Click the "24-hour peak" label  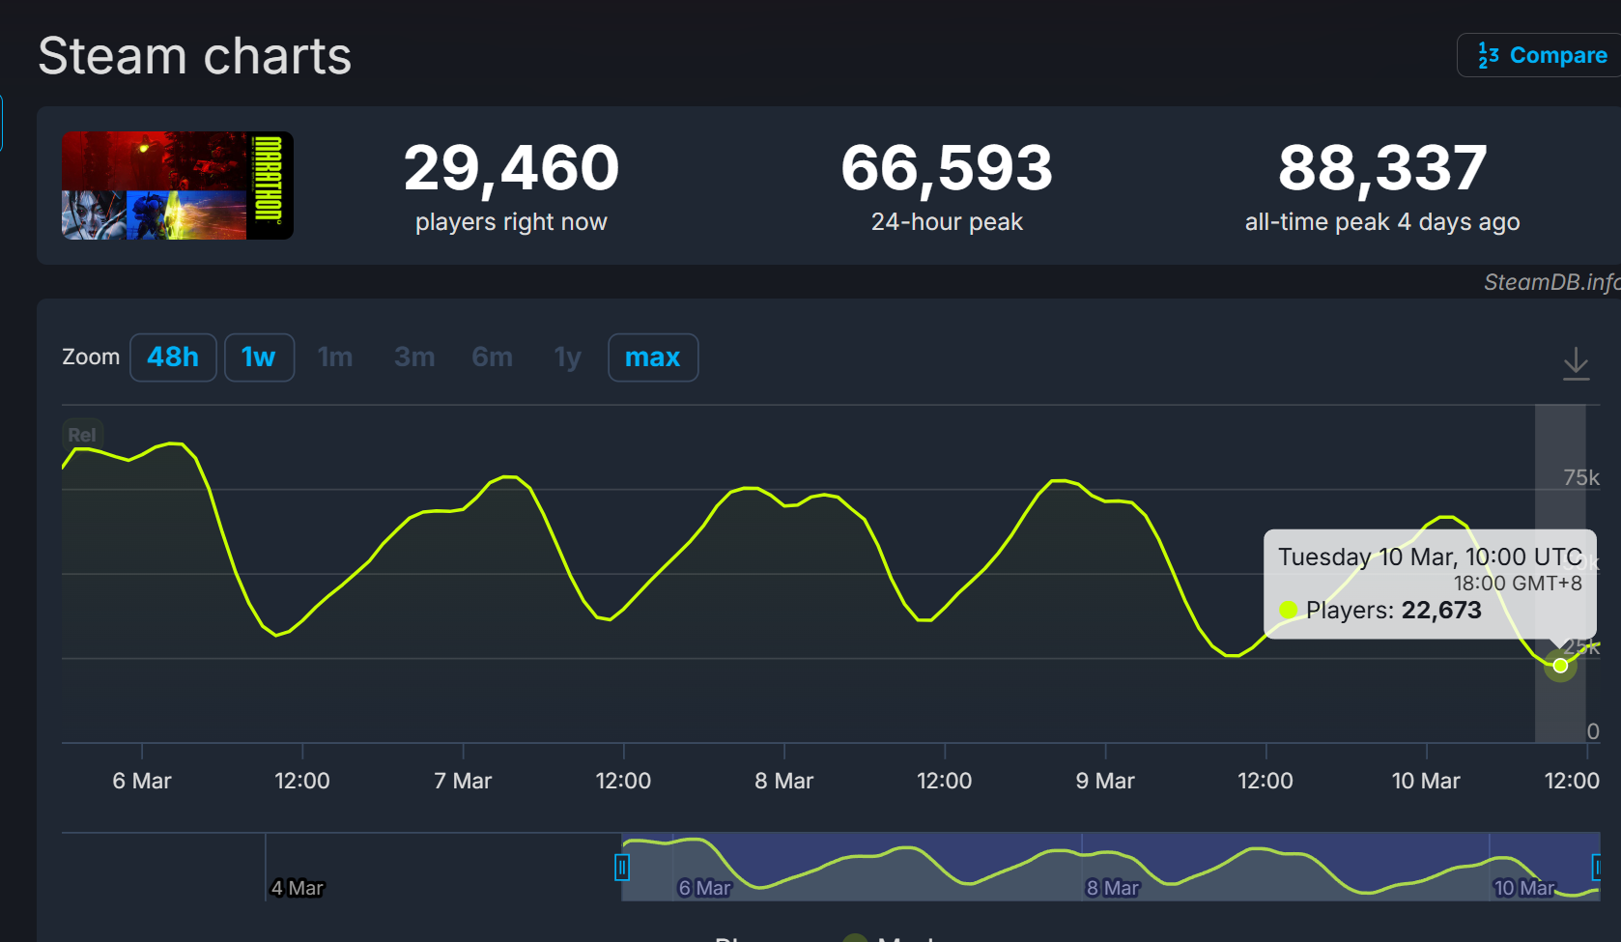coord(947,222)
